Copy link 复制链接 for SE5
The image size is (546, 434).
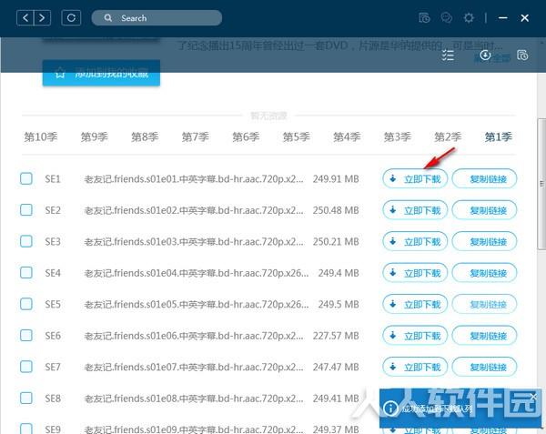pyautogui.click(x=484, y=304)
